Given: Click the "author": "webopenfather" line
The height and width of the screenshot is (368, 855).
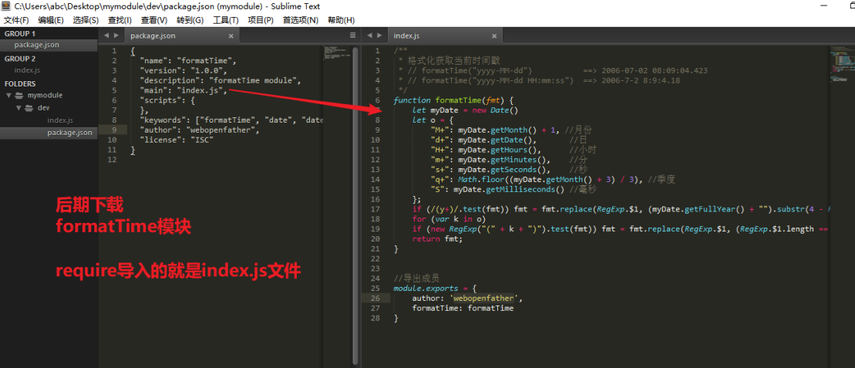Looking at the screenshot, I should [200, 130].
